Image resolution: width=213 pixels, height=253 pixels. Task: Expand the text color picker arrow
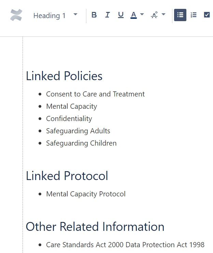(x=142, y=15)
